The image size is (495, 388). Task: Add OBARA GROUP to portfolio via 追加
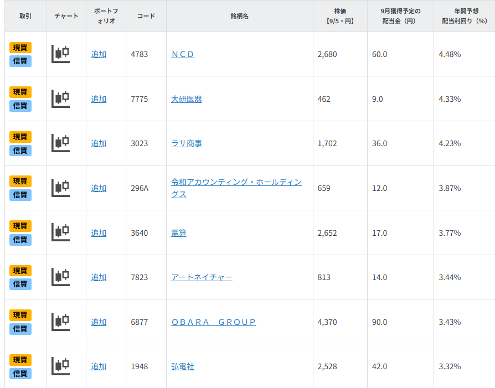(x=99, y=322)
